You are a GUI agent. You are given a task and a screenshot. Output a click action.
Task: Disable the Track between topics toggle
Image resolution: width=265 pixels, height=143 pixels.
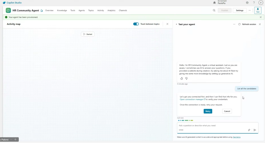pyautogui.click(x=136, y=24)
